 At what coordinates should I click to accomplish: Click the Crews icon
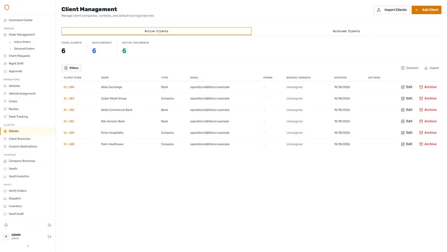coord(5,101)
